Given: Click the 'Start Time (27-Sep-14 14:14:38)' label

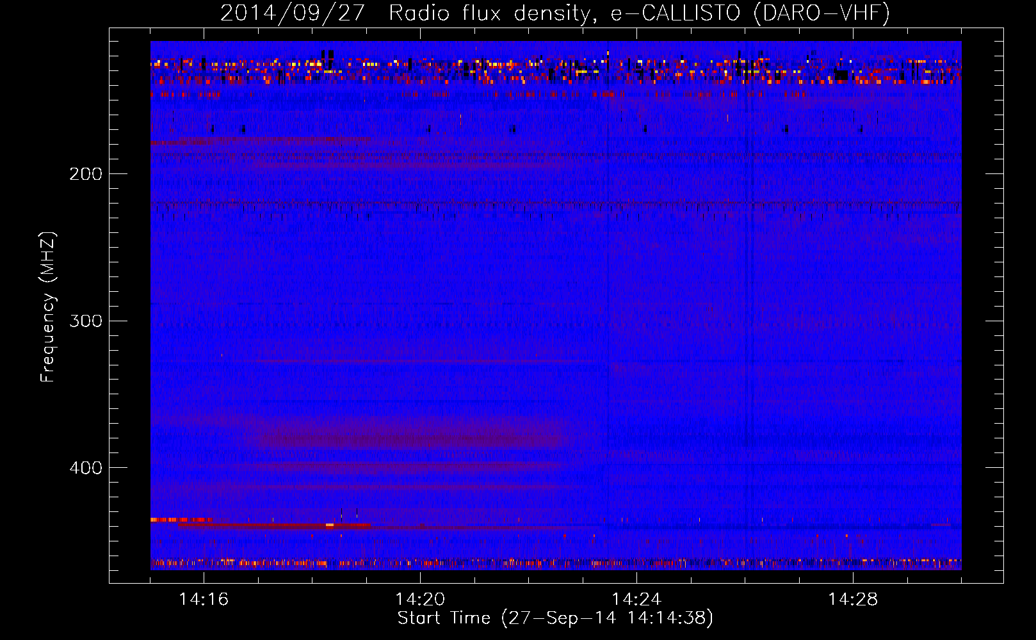Looking at the screenshot, I should coord(555,618).
